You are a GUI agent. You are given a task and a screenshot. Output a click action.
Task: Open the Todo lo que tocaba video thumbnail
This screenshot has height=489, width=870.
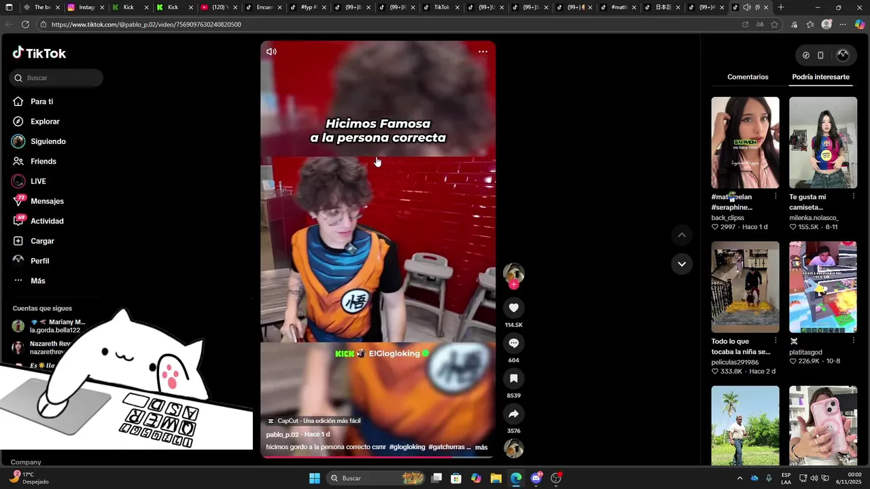point(745,287)
